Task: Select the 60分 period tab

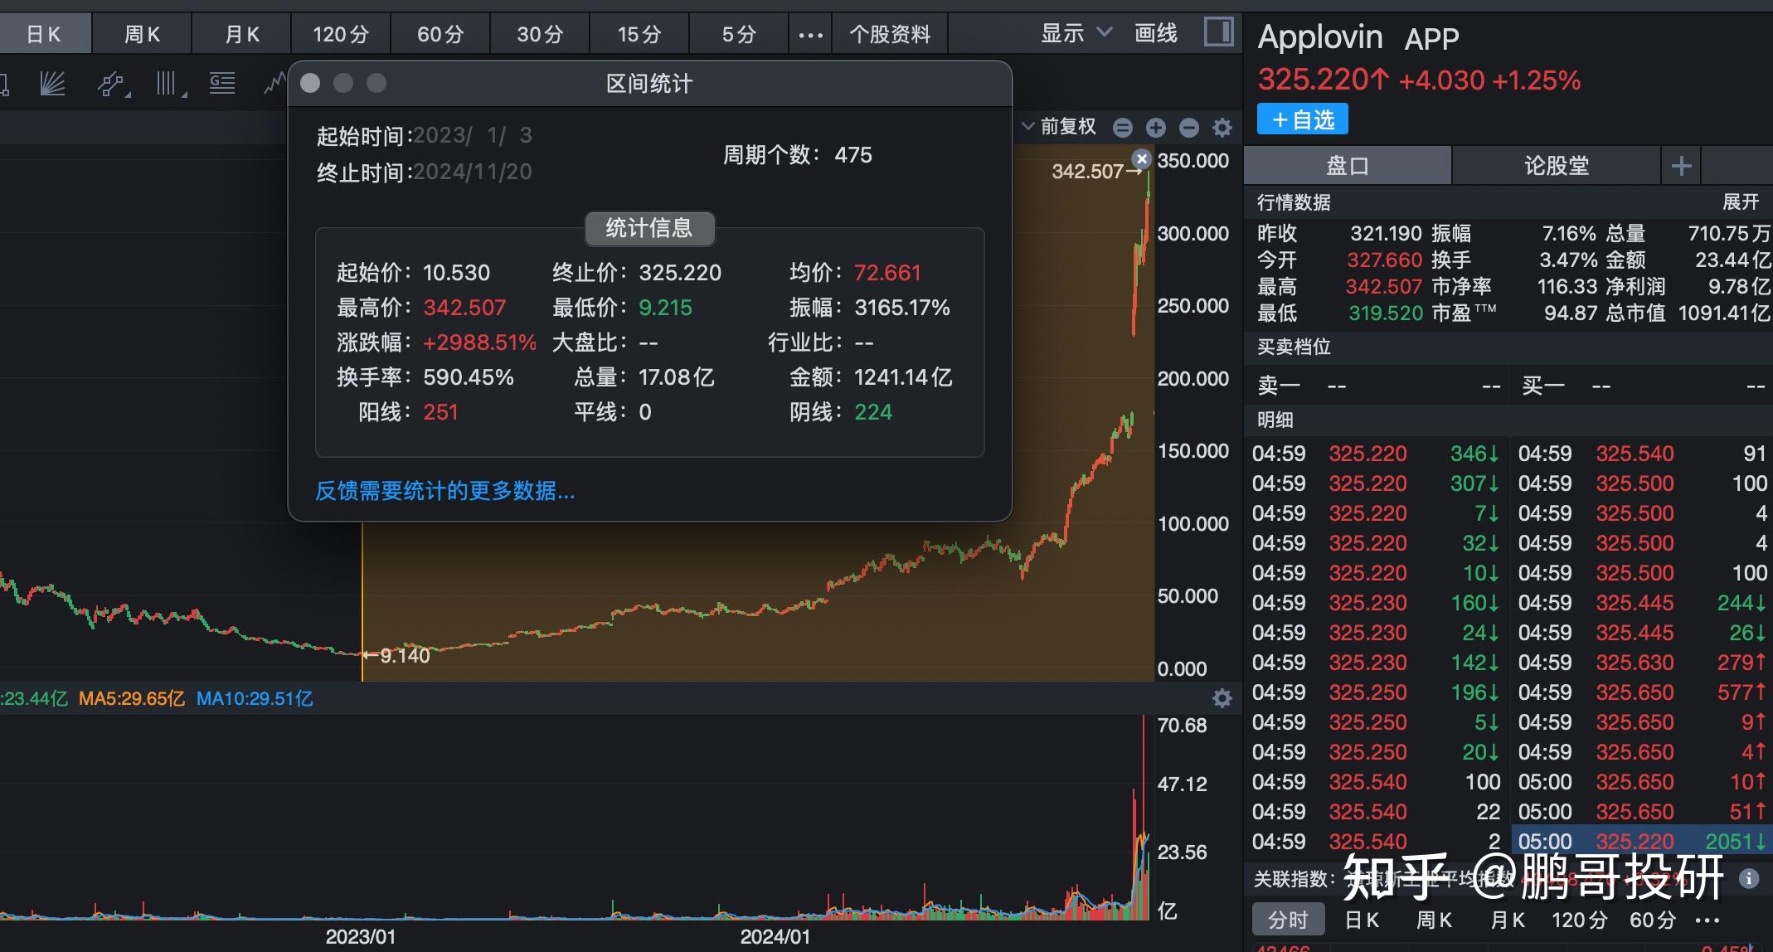Action: point(440,35)
